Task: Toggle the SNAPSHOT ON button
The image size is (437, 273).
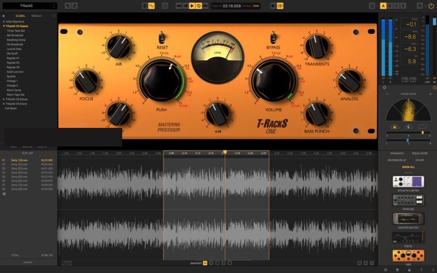Action: click(x=205, y=263)
